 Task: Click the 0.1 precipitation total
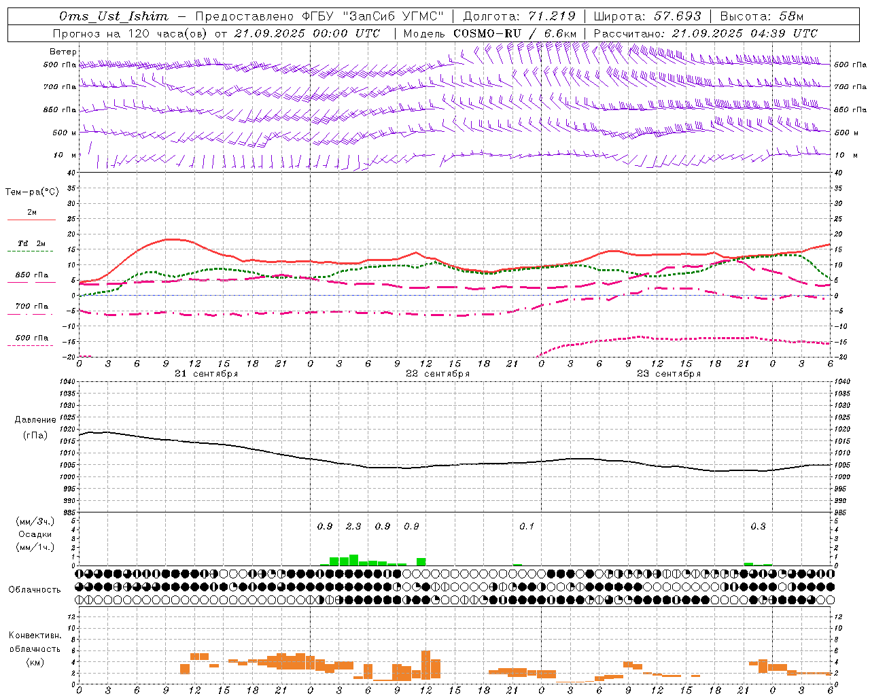527,526
